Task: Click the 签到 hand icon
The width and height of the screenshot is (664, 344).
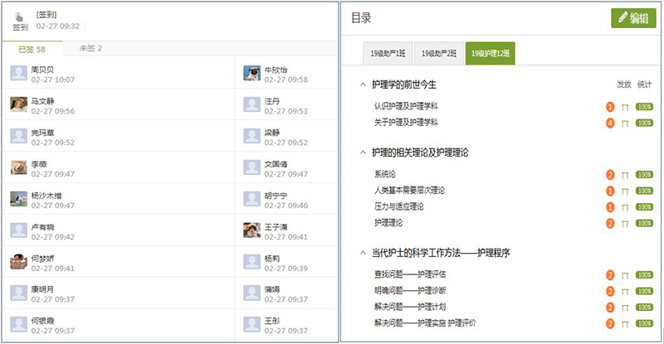Action: [20, 16]
